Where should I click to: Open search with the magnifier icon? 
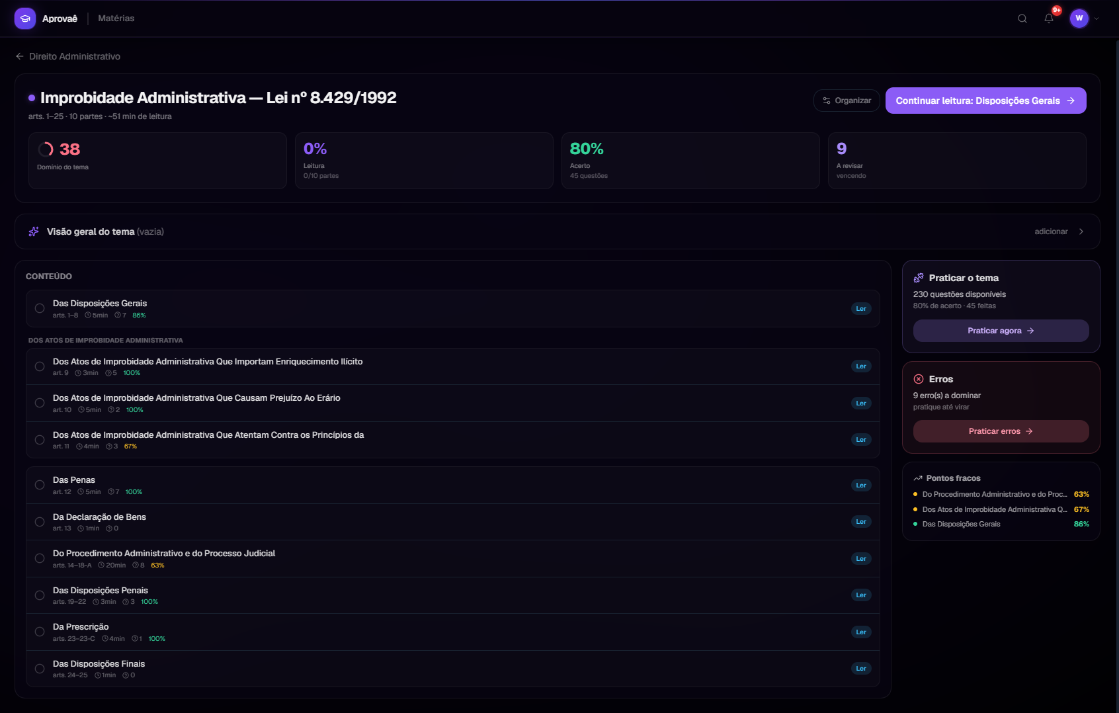tap(1022, 19)
